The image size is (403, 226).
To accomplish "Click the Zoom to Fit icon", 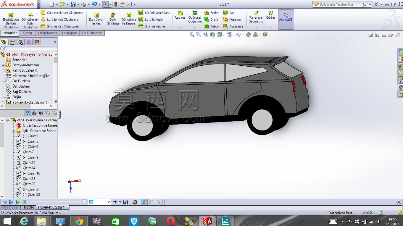I will click(192, 35).
